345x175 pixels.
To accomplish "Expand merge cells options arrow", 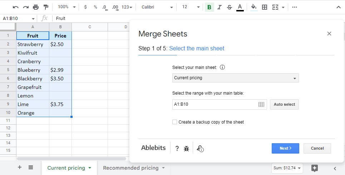I will 283,7.
